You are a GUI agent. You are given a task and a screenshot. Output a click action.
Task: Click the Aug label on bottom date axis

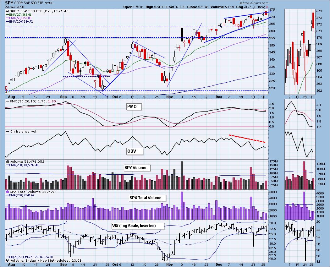coord(11,264)
